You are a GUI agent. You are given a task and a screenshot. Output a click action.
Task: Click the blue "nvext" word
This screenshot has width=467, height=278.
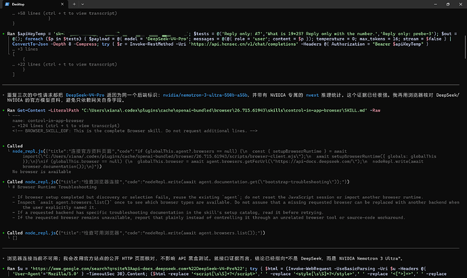(312, 95)
